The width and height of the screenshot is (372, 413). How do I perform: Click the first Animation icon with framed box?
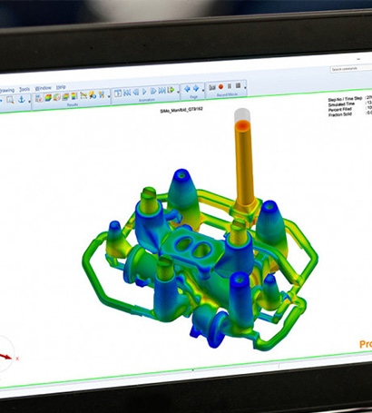(118, 93)
